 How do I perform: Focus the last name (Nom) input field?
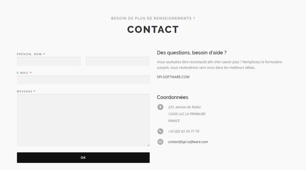[x=117, y=61]
